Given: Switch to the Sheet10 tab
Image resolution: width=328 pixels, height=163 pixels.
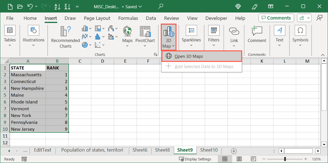Looking at the screenshot, I should 209,150.
